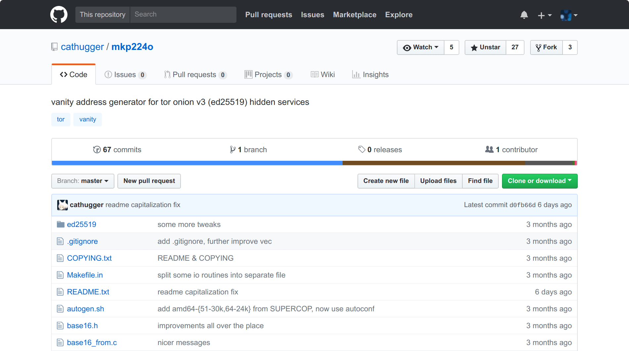Switch to the Issues tab

(125, 74)
